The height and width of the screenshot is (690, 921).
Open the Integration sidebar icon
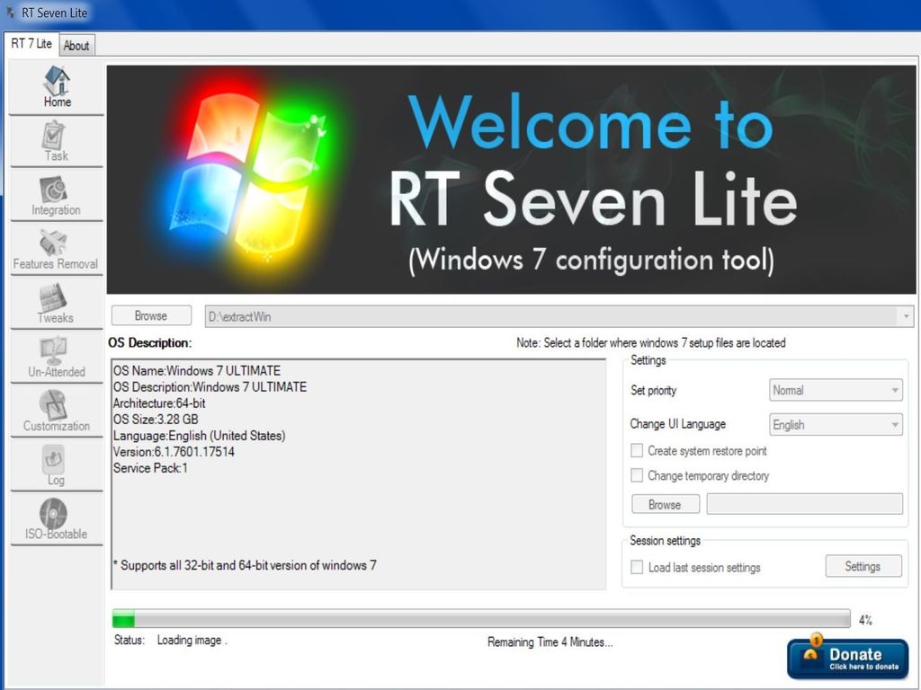click(x=53, y=189)
